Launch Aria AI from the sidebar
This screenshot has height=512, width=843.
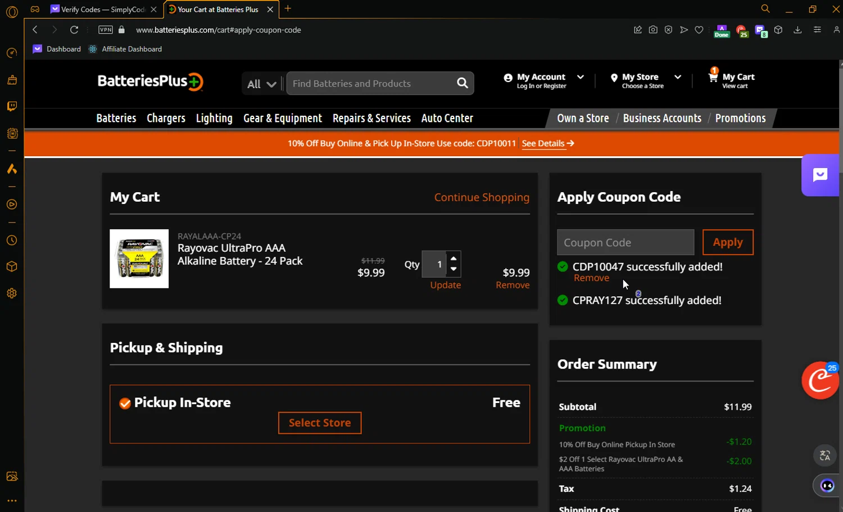tap(12, 169)
